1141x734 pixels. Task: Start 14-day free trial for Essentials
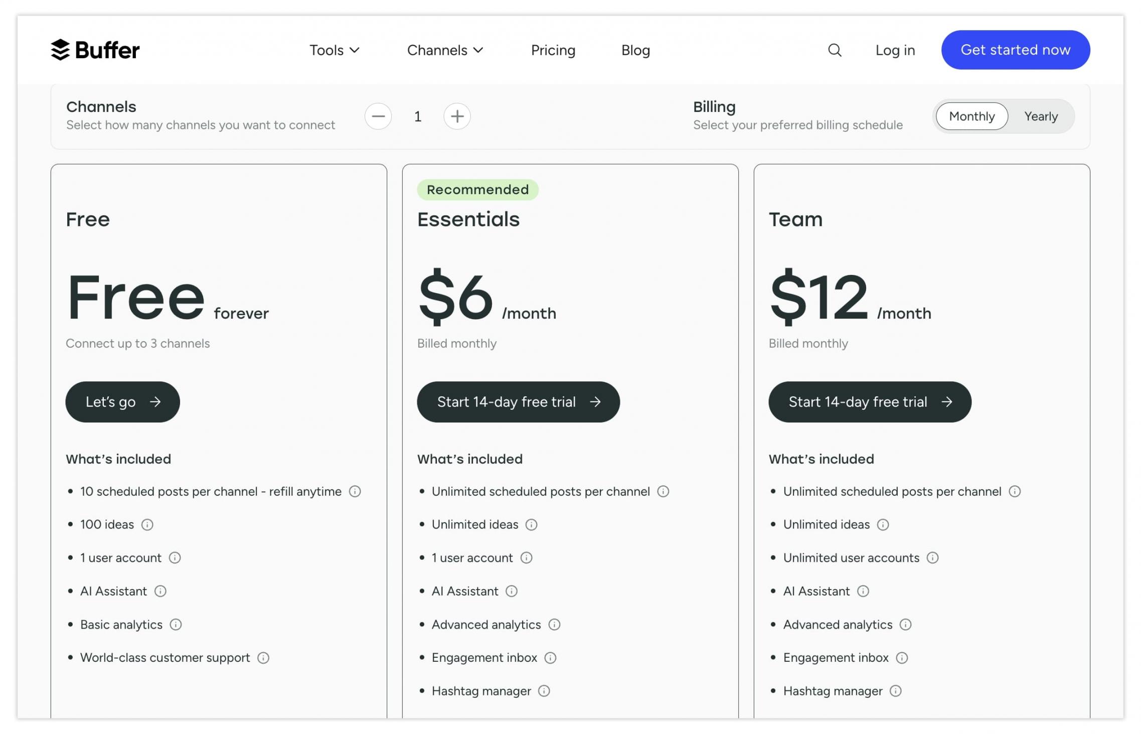pos(518,401)
